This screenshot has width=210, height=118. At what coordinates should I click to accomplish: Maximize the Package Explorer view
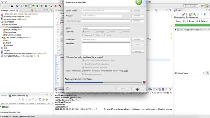[51, 10]
